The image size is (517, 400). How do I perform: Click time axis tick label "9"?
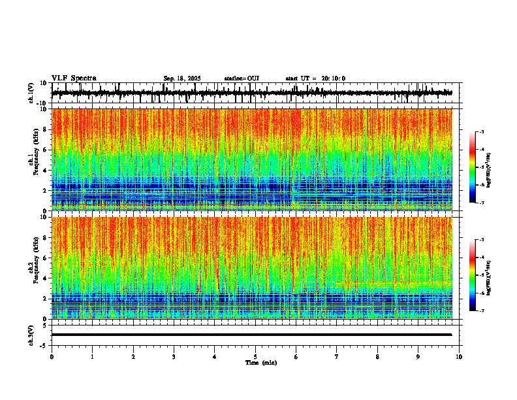tap(418, 357)
